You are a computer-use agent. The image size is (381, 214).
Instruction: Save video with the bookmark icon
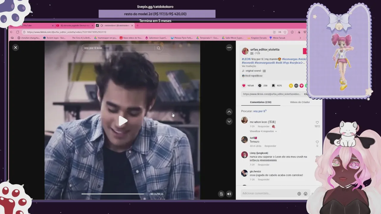273,86
